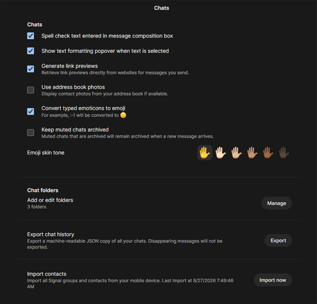The height and width of the screenshot is (304, 317).
Task: Select the default yellow emoji skin tone
Action: 204,153
